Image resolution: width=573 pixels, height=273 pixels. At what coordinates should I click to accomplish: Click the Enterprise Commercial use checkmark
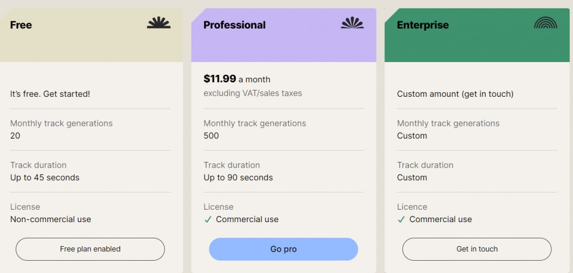401,219
